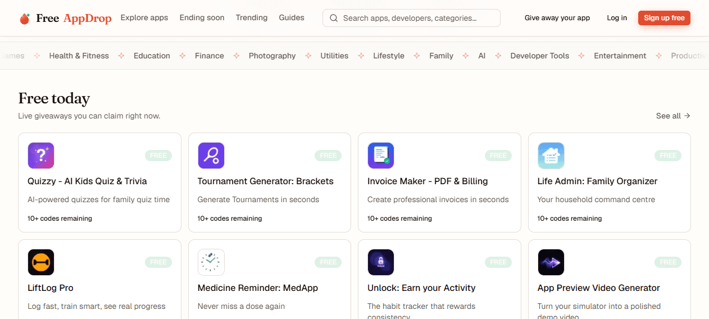Open Explore apps in the navigation
The width and height of the screenshot is (709, 319).
[x=144, y=18]
